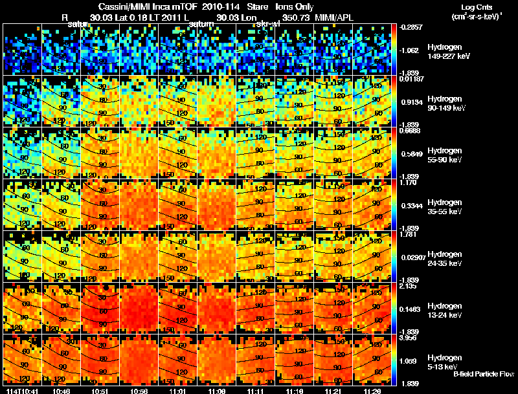Click the 'Hydrogen 90-149 keV' row label
Screen dimensions: 518x394
(x=446, y=104)
